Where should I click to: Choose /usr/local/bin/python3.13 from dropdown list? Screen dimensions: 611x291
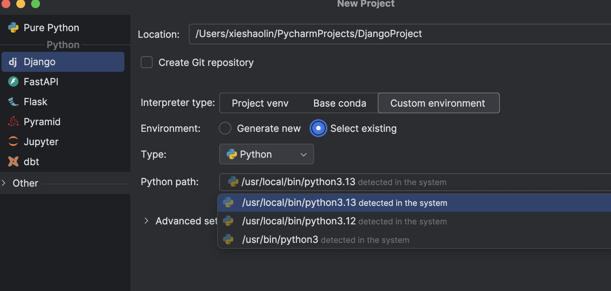click(414, 203)
